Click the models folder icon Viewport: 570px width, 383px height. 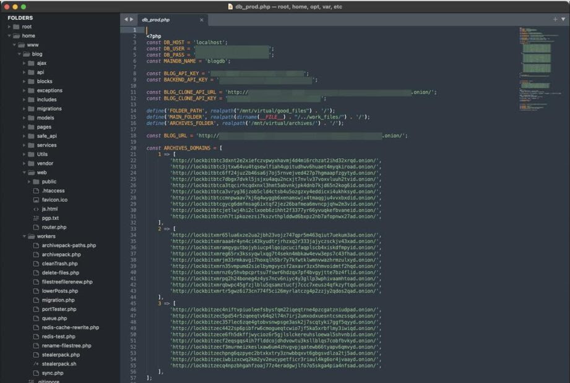tap(32, 118)
